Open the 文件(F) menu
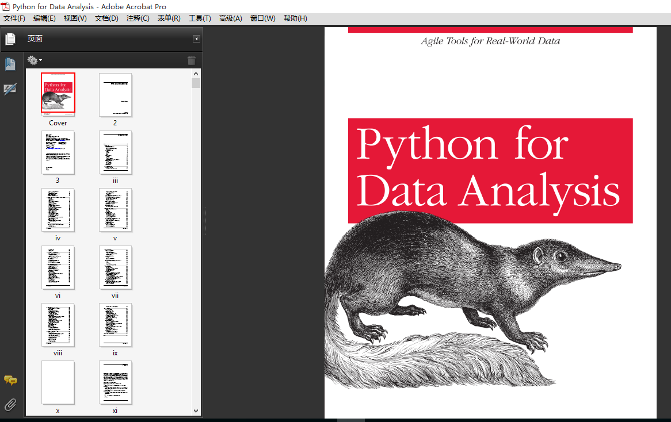This screenshot has height=422, width=671. coord(14,18)
